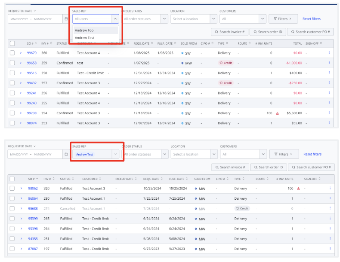Screen dimensions: 340x262
Task: Click Total $5,500.00 on order 99238
Action: (294, 113)
